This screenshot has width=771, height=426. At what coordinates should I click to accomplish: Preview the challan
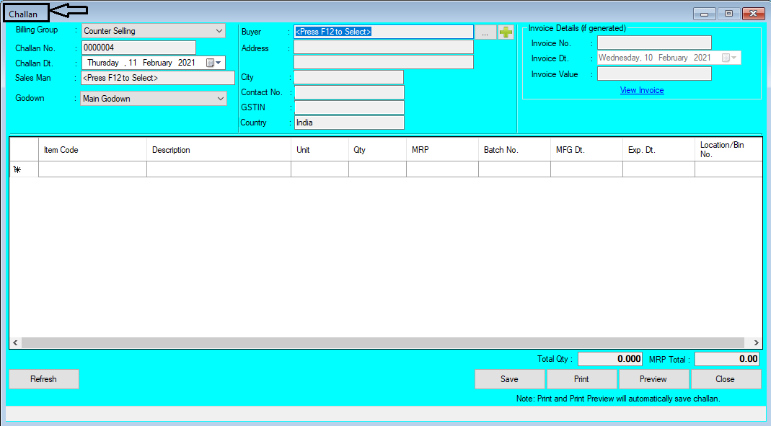point(653,378)
